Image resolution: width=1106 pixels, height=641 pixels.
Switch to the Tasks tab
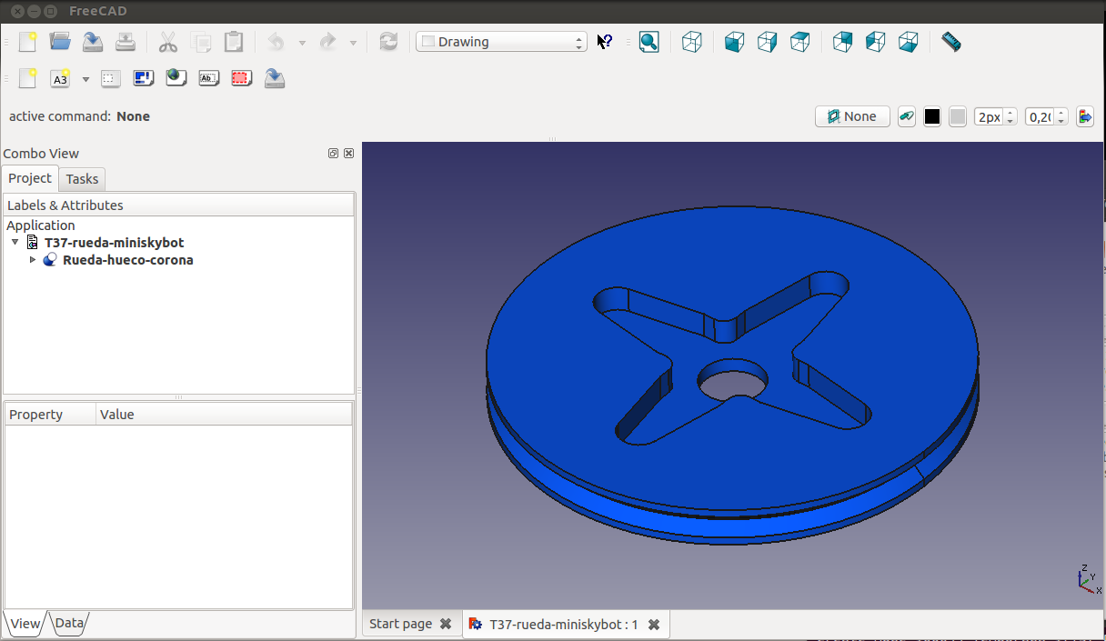pos(83,179)
